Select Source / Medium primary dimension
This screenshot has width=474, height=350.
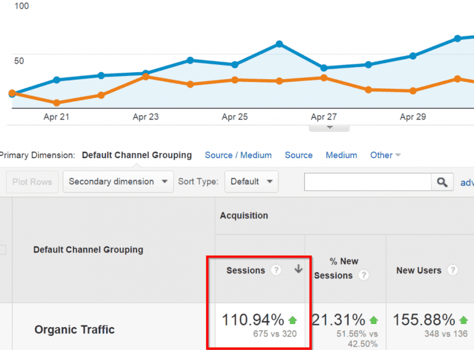(238, 155)
